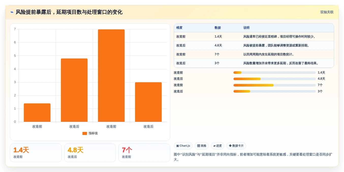Click the lightning icon beside the title
The height and width of the screenshot is (172, 344).
pyautogui.click(x=12, y=12)
